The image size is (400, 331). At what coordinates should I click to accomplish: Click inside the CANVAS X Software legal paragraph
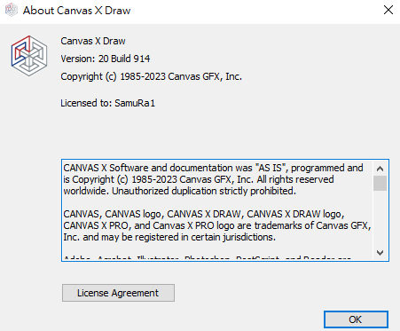click(x=213, y=179)
